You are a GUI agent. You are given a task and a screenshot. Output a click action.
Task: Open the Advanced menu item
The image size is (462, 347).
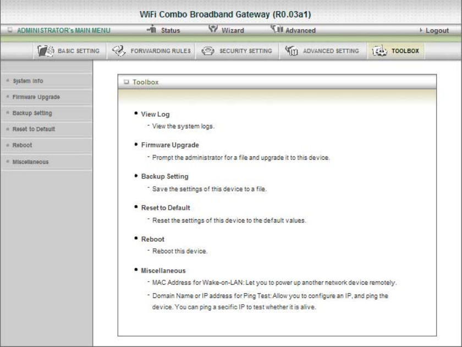point(300,30)
